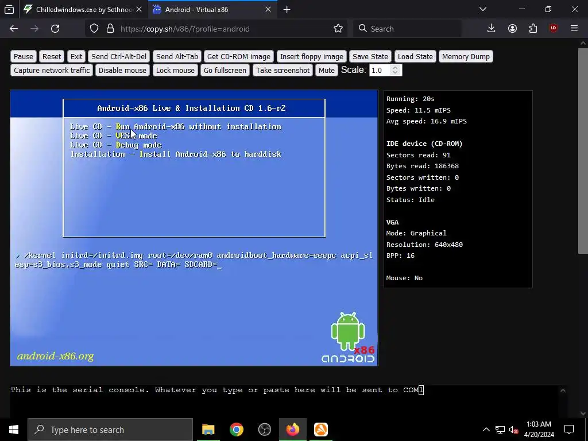Pause the emulator
This screenshot has width=588, height=441.
[23, 57]
